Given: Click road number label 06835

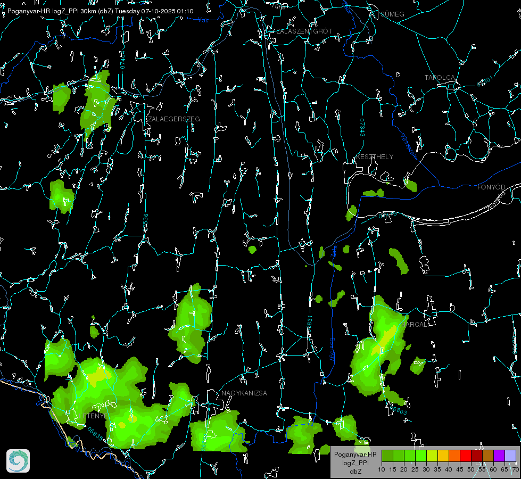Looking at the screenshot, I should point(95,434).
